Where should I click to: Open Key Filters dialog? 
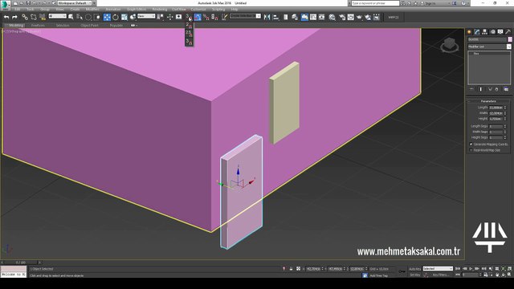[440, 275]
